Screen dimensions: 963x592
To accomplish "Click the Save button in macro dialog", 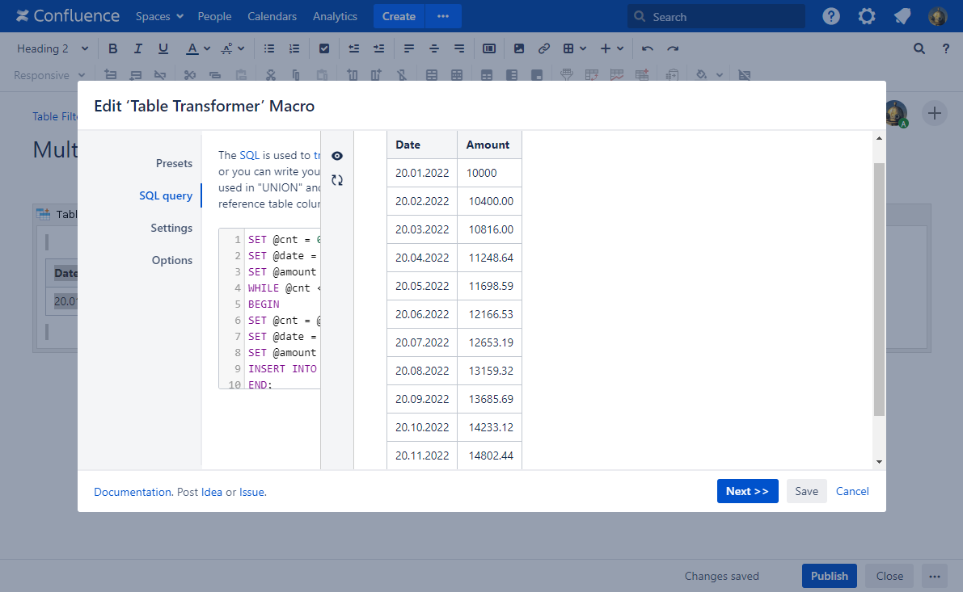I will 806,491.
